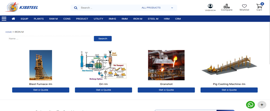
Task: Click the KJSSTEEL logo
Action: [x=21, y=7]
